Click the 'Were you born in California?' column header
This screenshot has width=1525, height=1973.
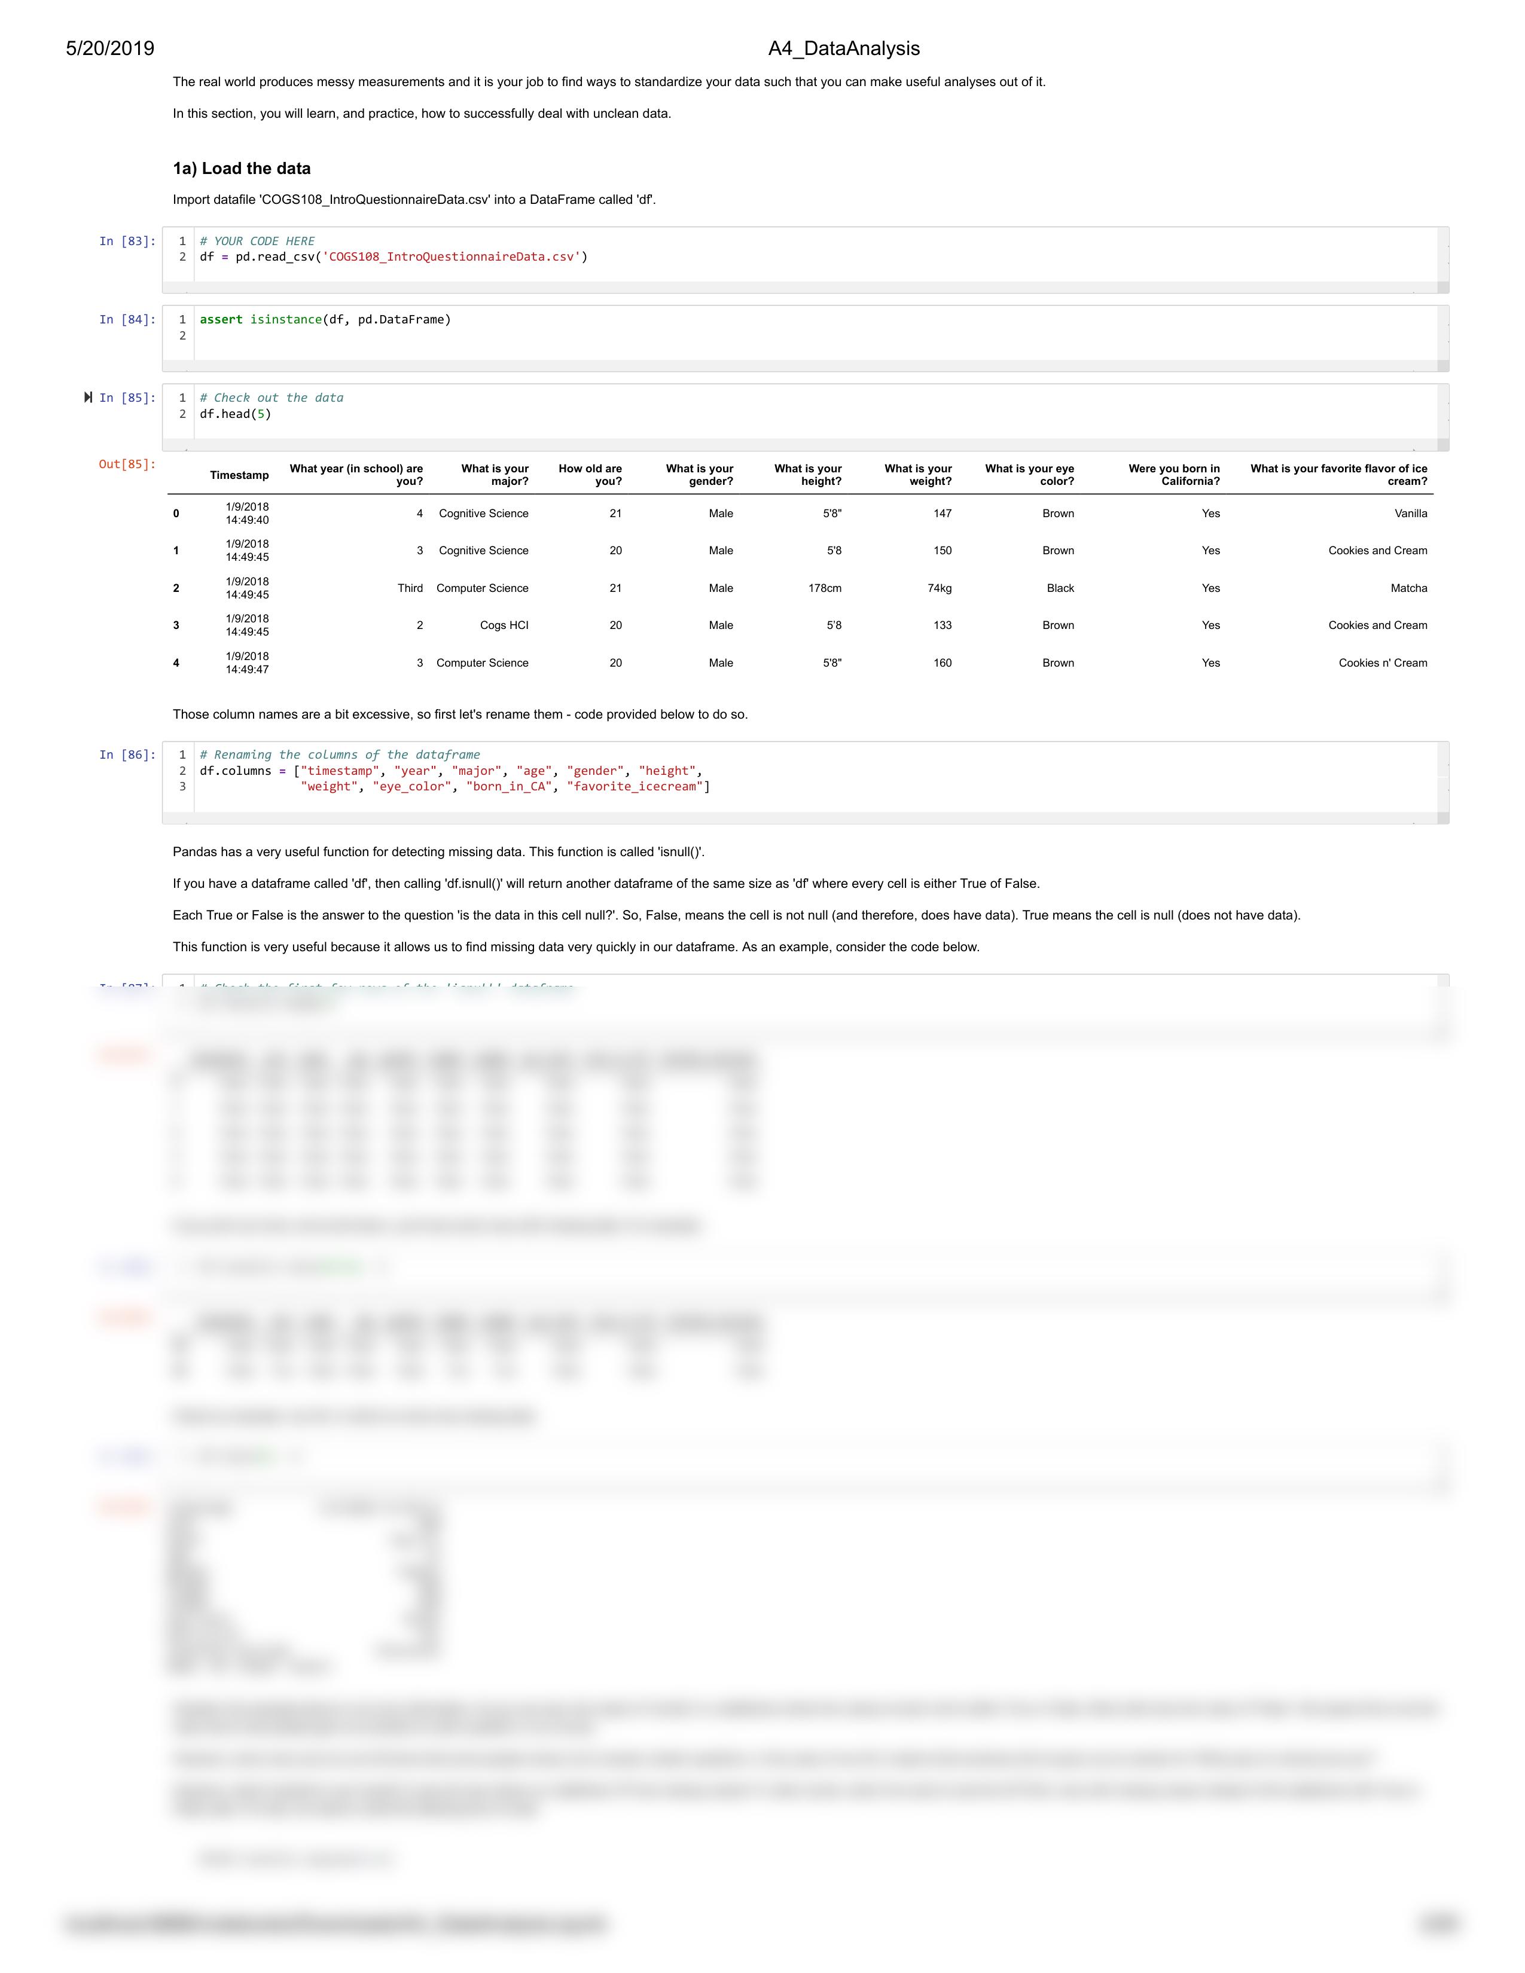tap(1175, 475)
